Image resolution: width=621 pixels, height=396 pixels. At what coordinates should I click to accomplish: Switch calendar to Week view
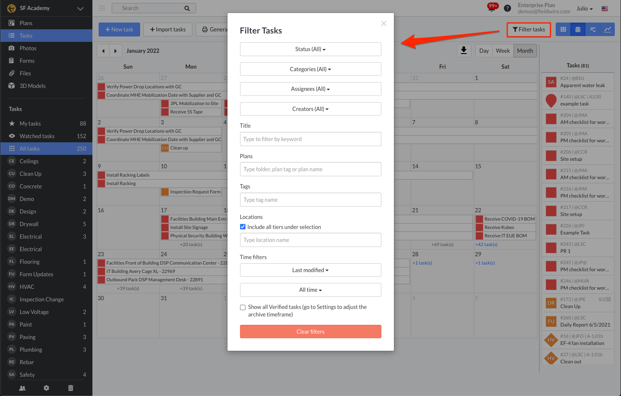pos(502,50)
